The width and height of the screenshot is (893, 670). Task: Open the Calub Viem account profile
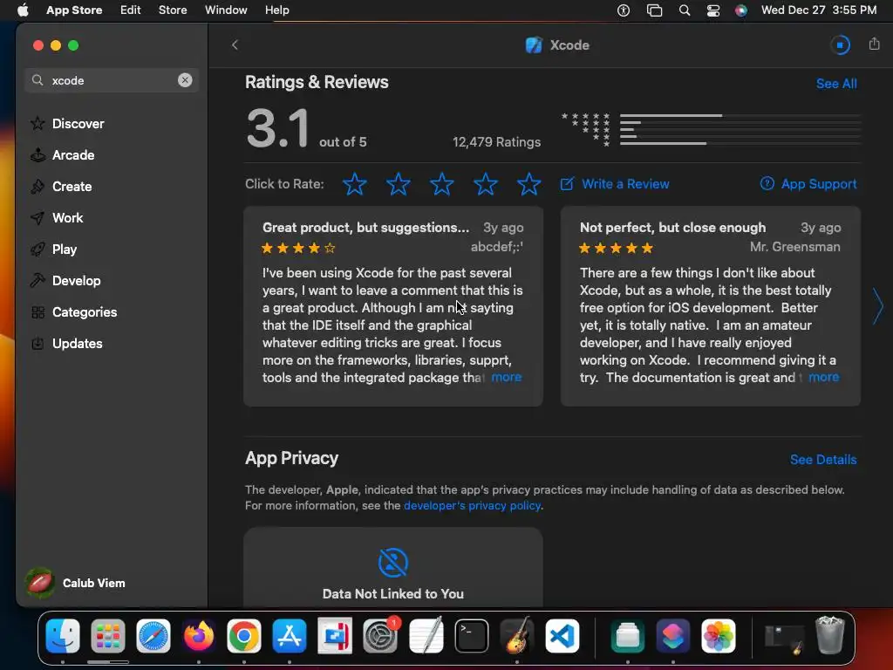[x=76, y=583]
